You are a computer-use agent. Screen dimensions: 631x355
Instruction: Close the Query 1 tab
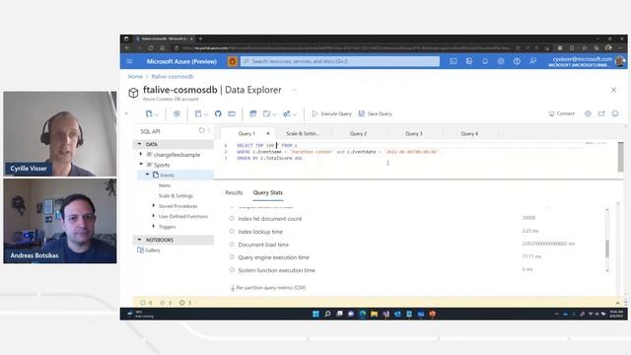[268, 133]
